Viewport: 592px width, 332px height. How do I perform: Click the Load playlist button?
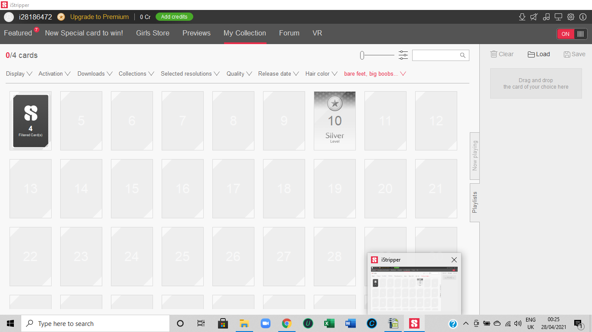[539, 54]
